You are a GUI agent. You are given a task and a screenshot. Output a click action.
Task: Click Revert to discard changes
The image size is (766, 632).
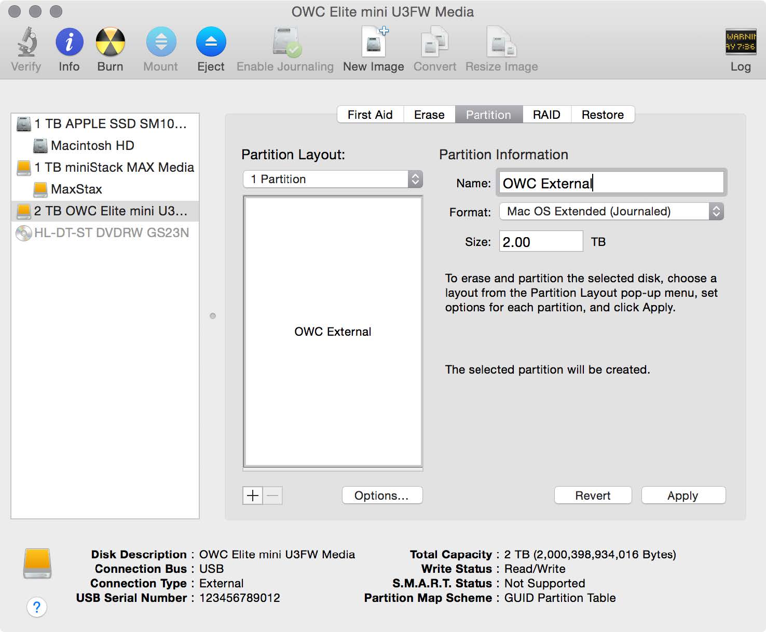[592, 495]
